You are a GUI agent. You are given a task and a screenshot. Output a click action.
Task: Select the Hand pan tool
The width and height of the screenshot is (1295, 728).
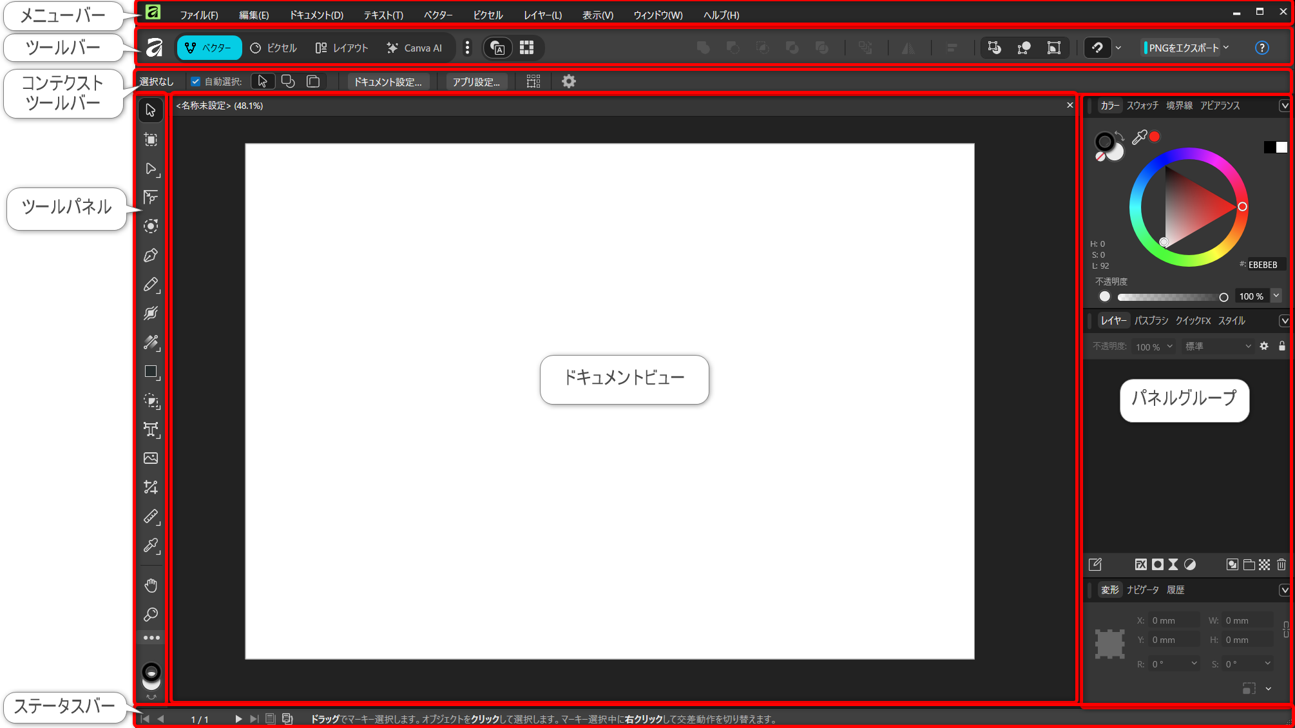pos(151,585)
